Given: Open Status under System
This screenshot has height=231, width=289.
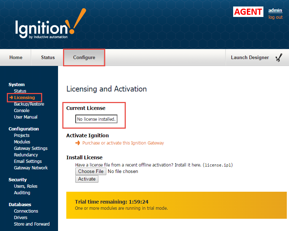Looking at the screenshot, I should (20, 91).
